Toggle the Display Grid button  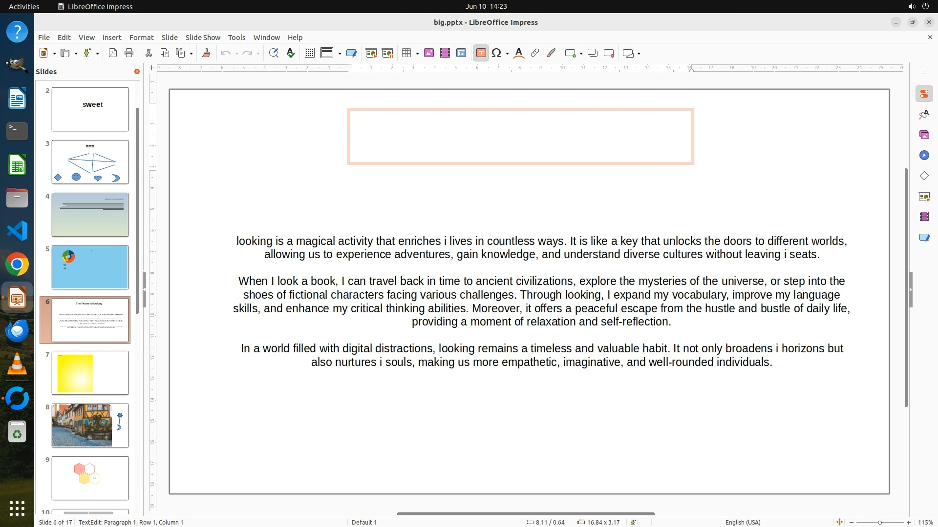[309, 53]
